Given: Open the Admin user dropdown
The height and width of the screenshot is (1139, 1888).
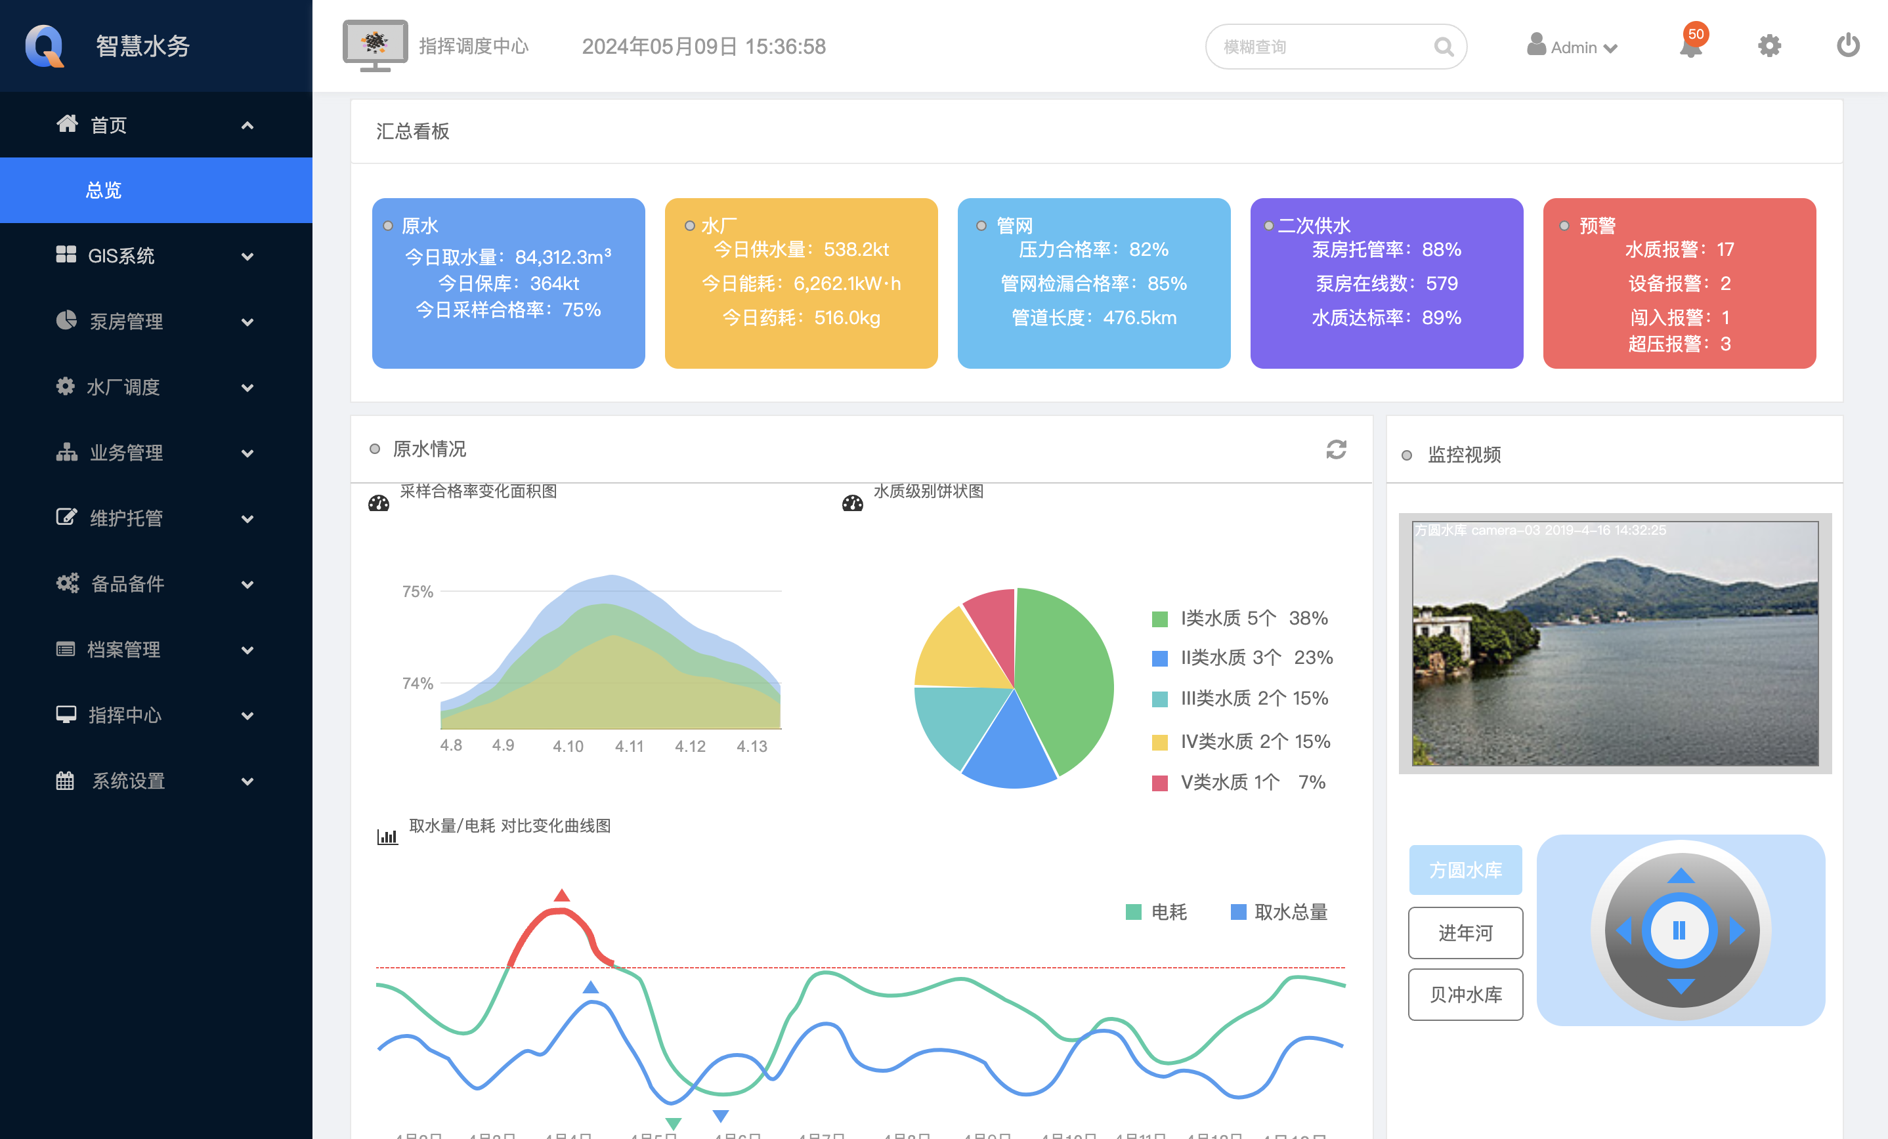Looking at the screenshot, I should click(x=1572, y=47).
